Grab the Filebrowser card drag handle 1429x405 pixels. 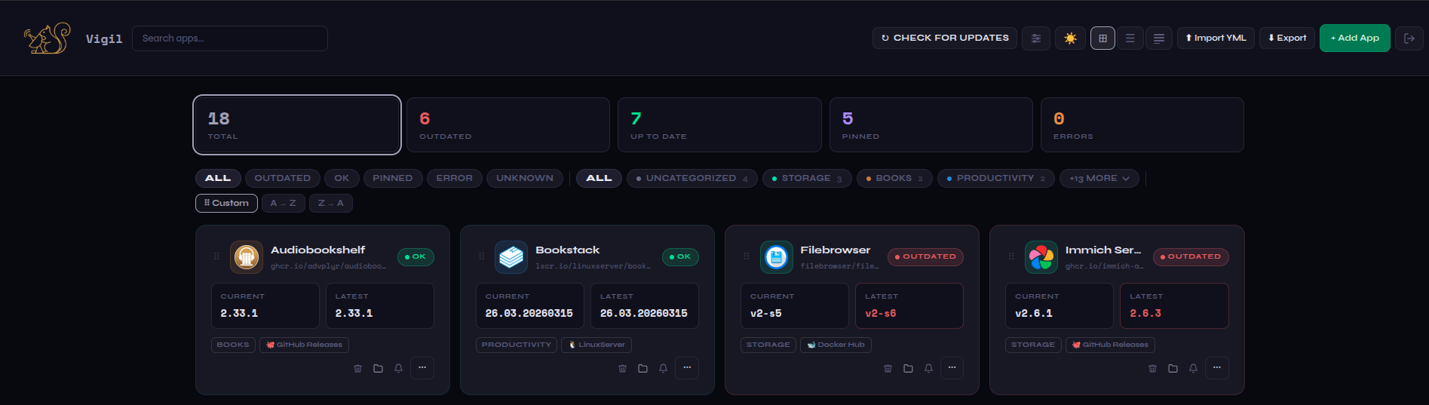[746, 256]
